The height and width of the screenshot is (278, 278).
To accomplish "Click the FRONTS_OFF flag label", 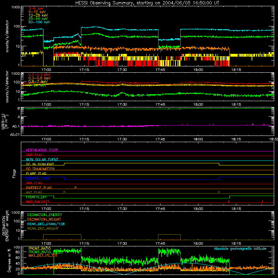I will coord(36,197).
